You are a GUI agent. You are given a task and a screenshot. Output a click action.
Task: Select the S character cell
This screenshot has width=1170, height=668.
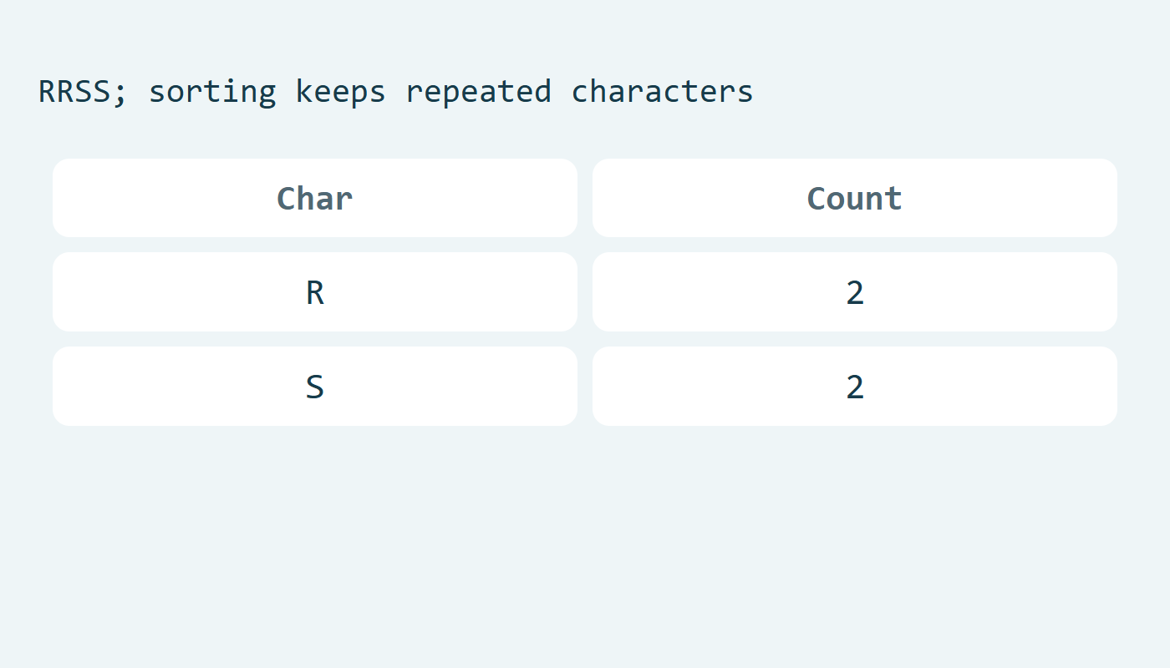[315, 387]
